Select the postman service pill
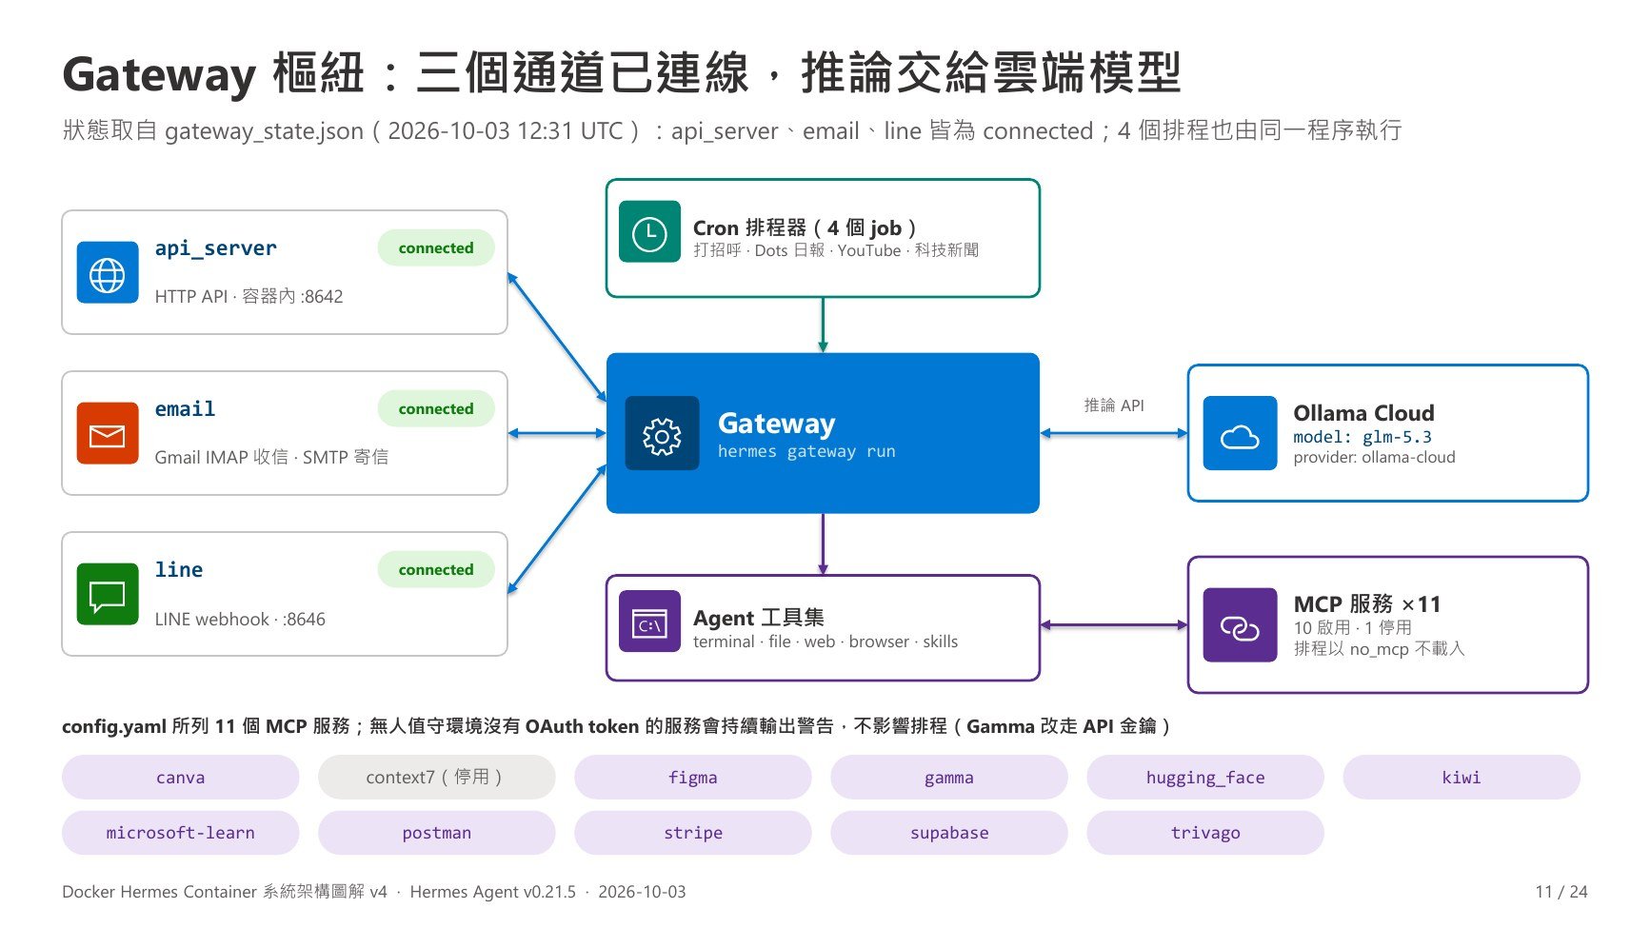The height and width of the screenshot is (928, 1651). 436,833
